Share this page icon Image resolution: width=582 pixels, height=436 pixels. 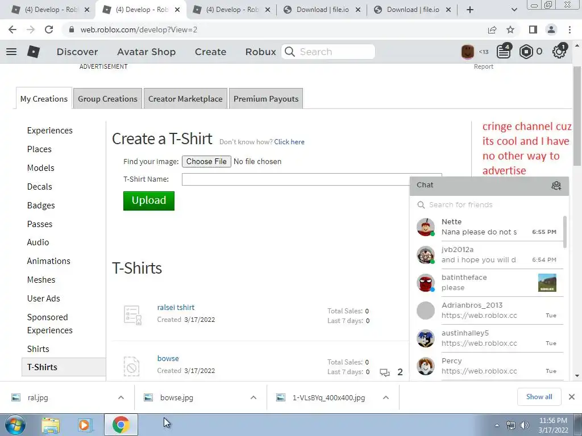tap(492, 30)
